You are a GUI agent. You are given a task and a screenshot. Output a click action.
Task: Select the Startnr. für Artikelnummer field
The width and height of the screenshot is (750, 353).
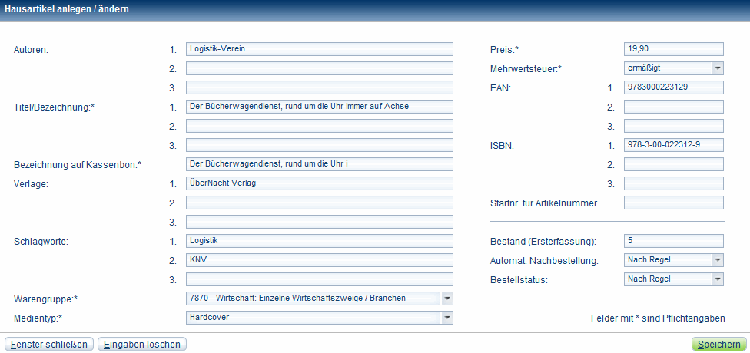pos(673,203)
